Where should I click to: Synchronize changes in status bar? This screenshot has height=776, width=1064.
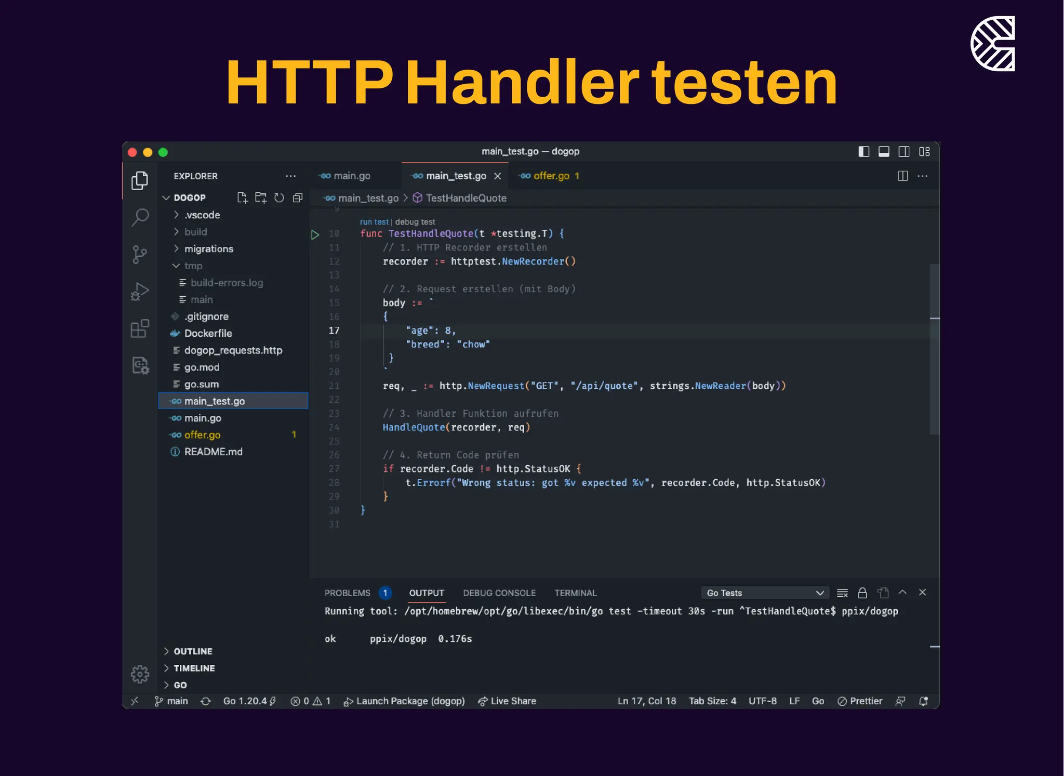206,701
